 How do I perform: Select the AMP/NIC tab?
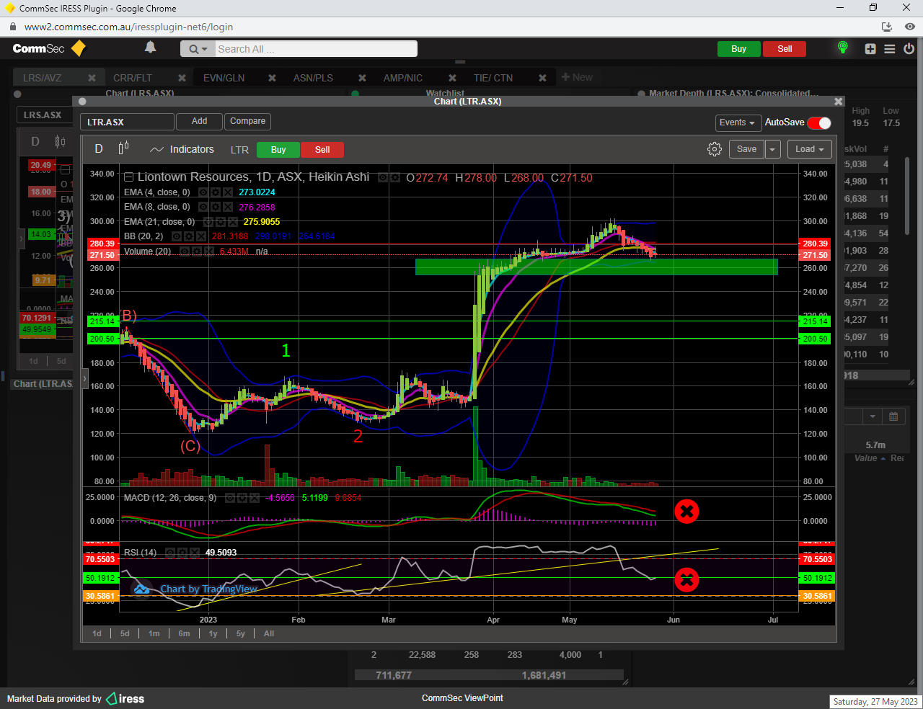402,78
